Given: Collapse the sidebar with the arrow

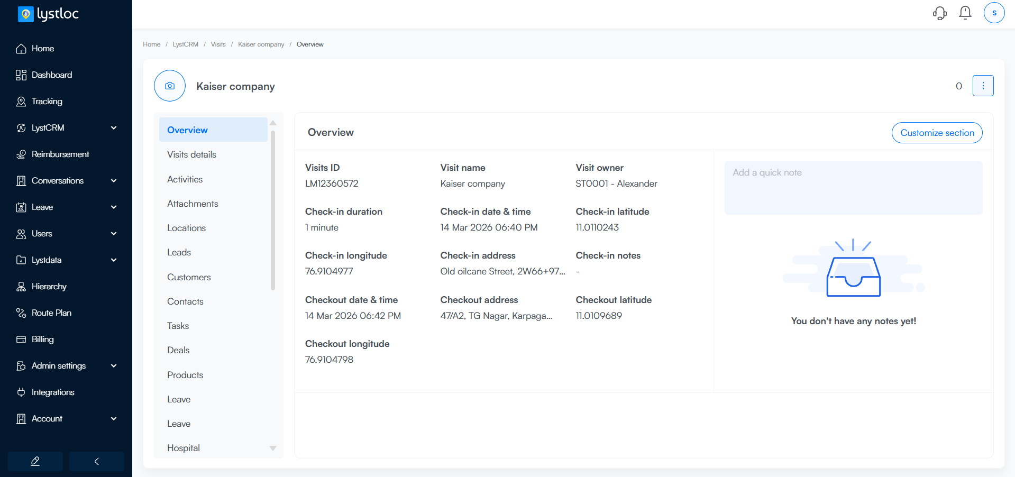Looking at the screenshot, I should (97, 461).
